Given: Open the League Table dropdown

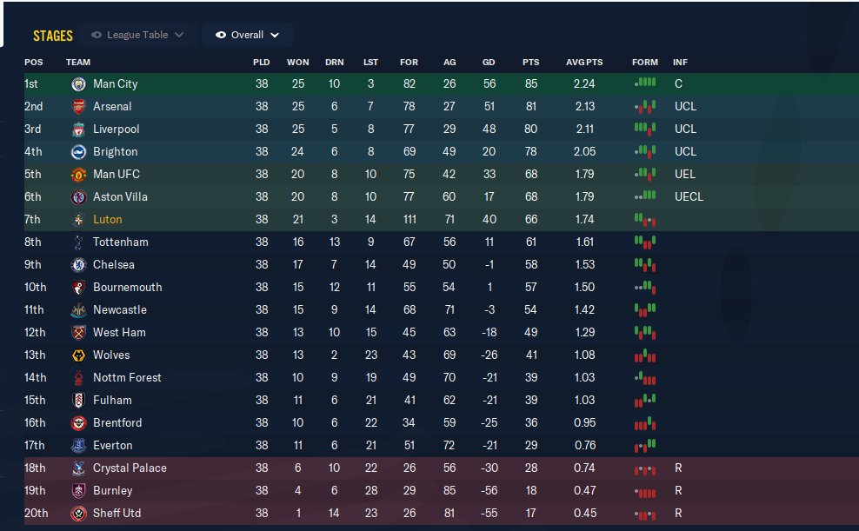Looking at the screenshot, I should (x=137, y=36).
